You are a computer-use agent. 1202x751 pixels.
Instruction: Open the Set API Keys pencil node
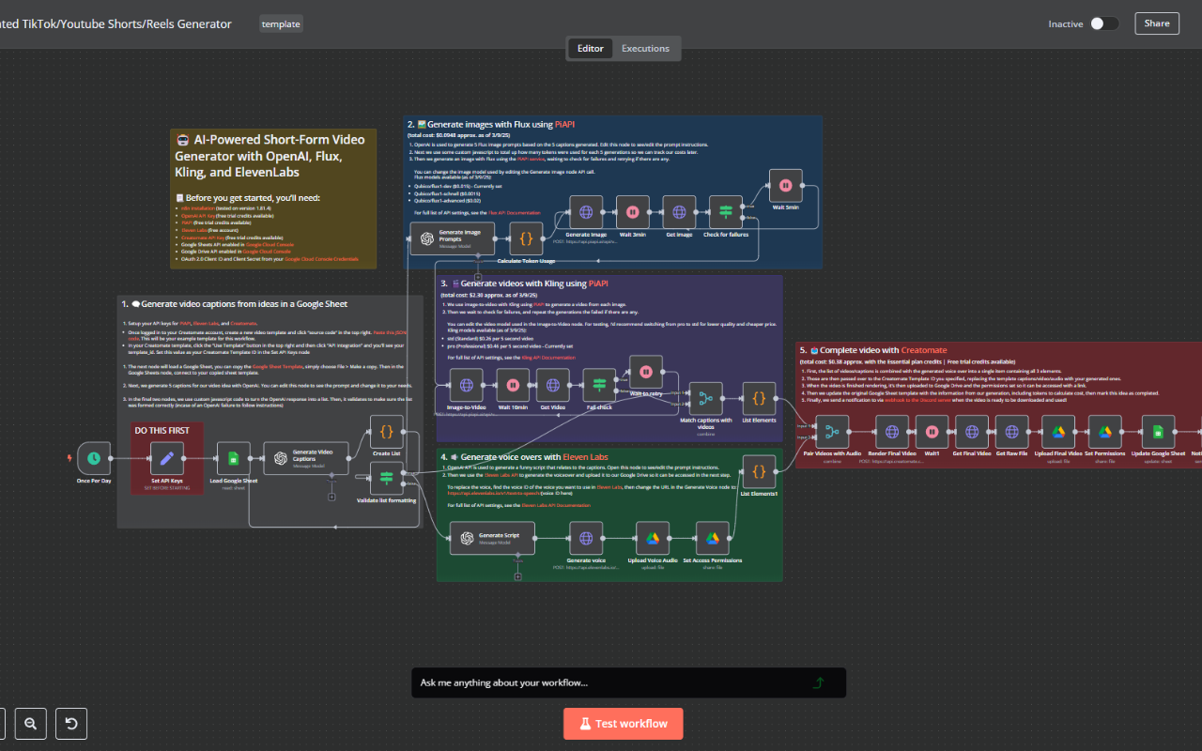point(167,458)
